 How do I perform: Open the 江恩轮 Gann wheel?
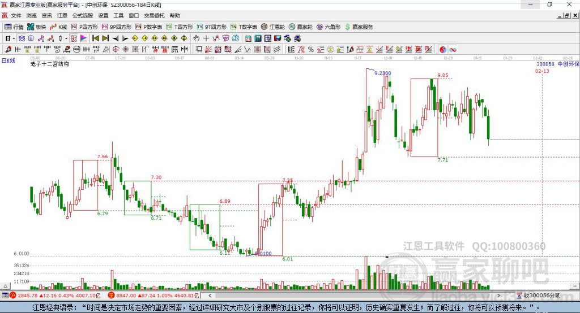[x=273, y=27]
